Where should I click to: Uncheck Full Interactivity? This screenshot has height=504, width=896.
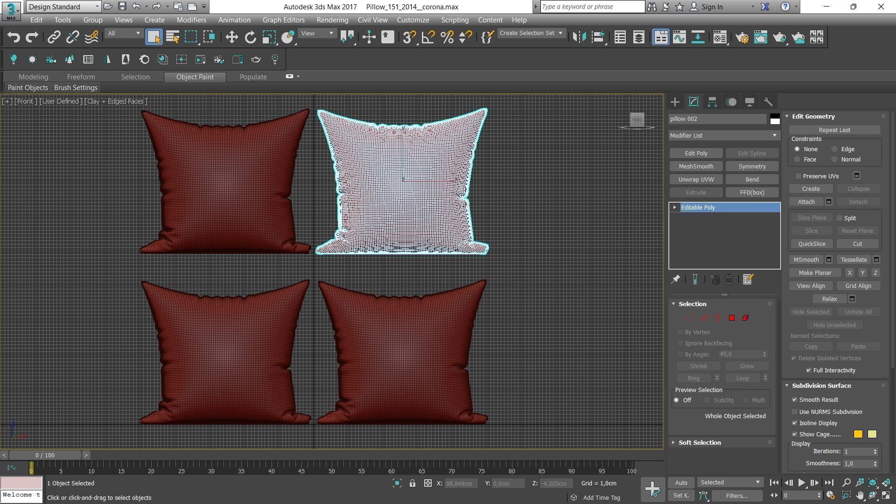pos(809,371)
